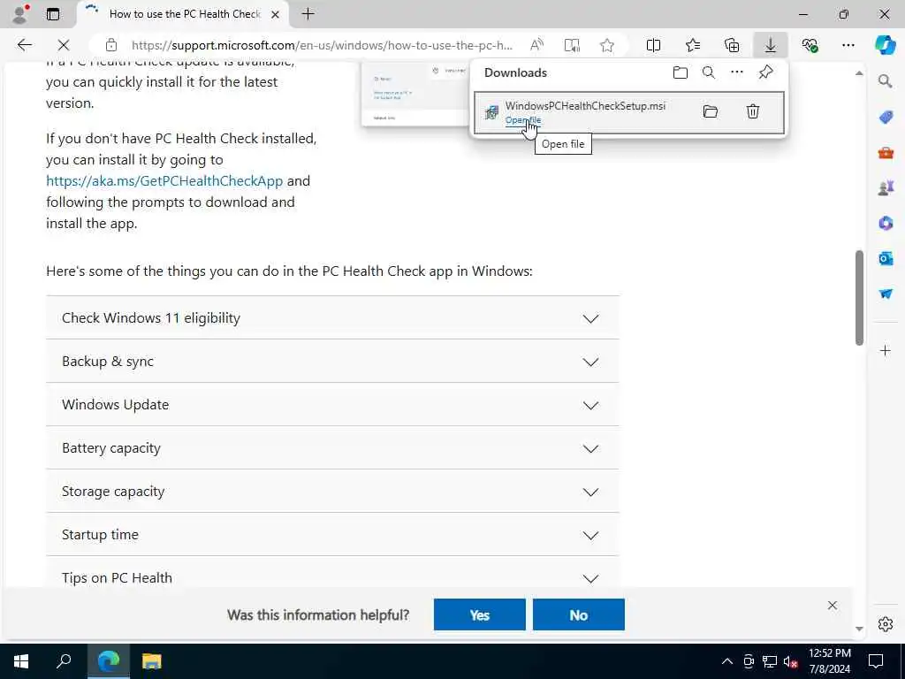The width and height of the screenshot is (905, 679).
Task: Click the scroll down arrow
Action: click(859, 629)
